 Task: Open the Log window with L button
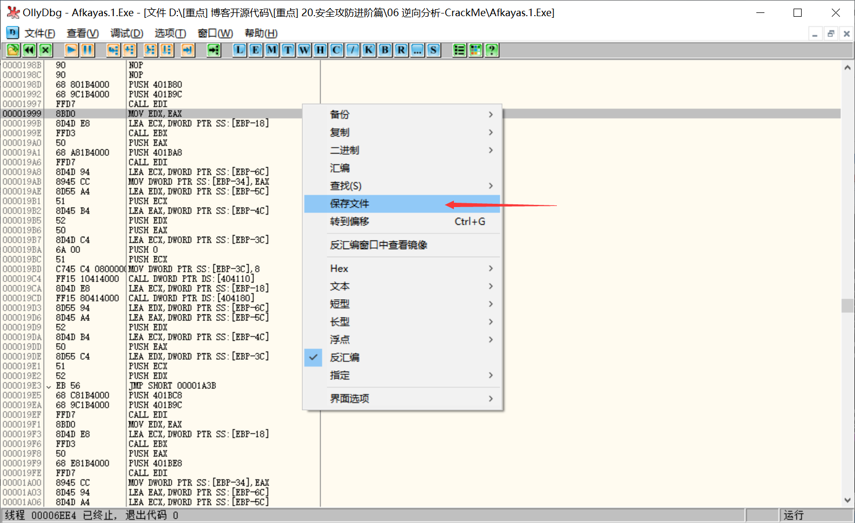[239, 50]
